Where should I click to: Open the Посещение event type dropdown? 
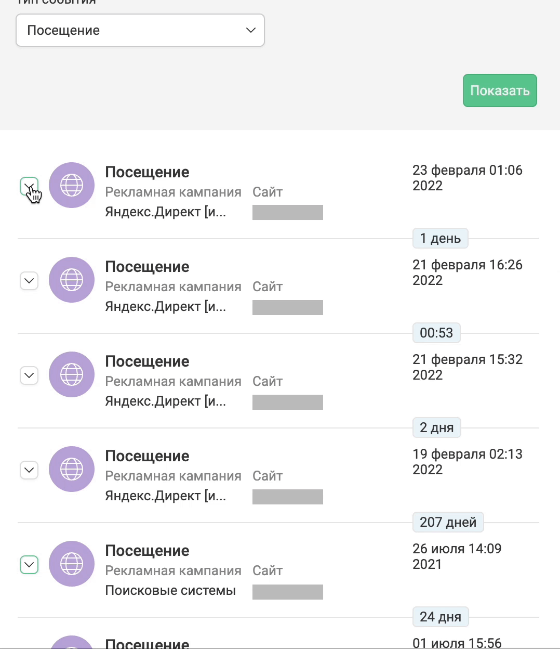140,30
